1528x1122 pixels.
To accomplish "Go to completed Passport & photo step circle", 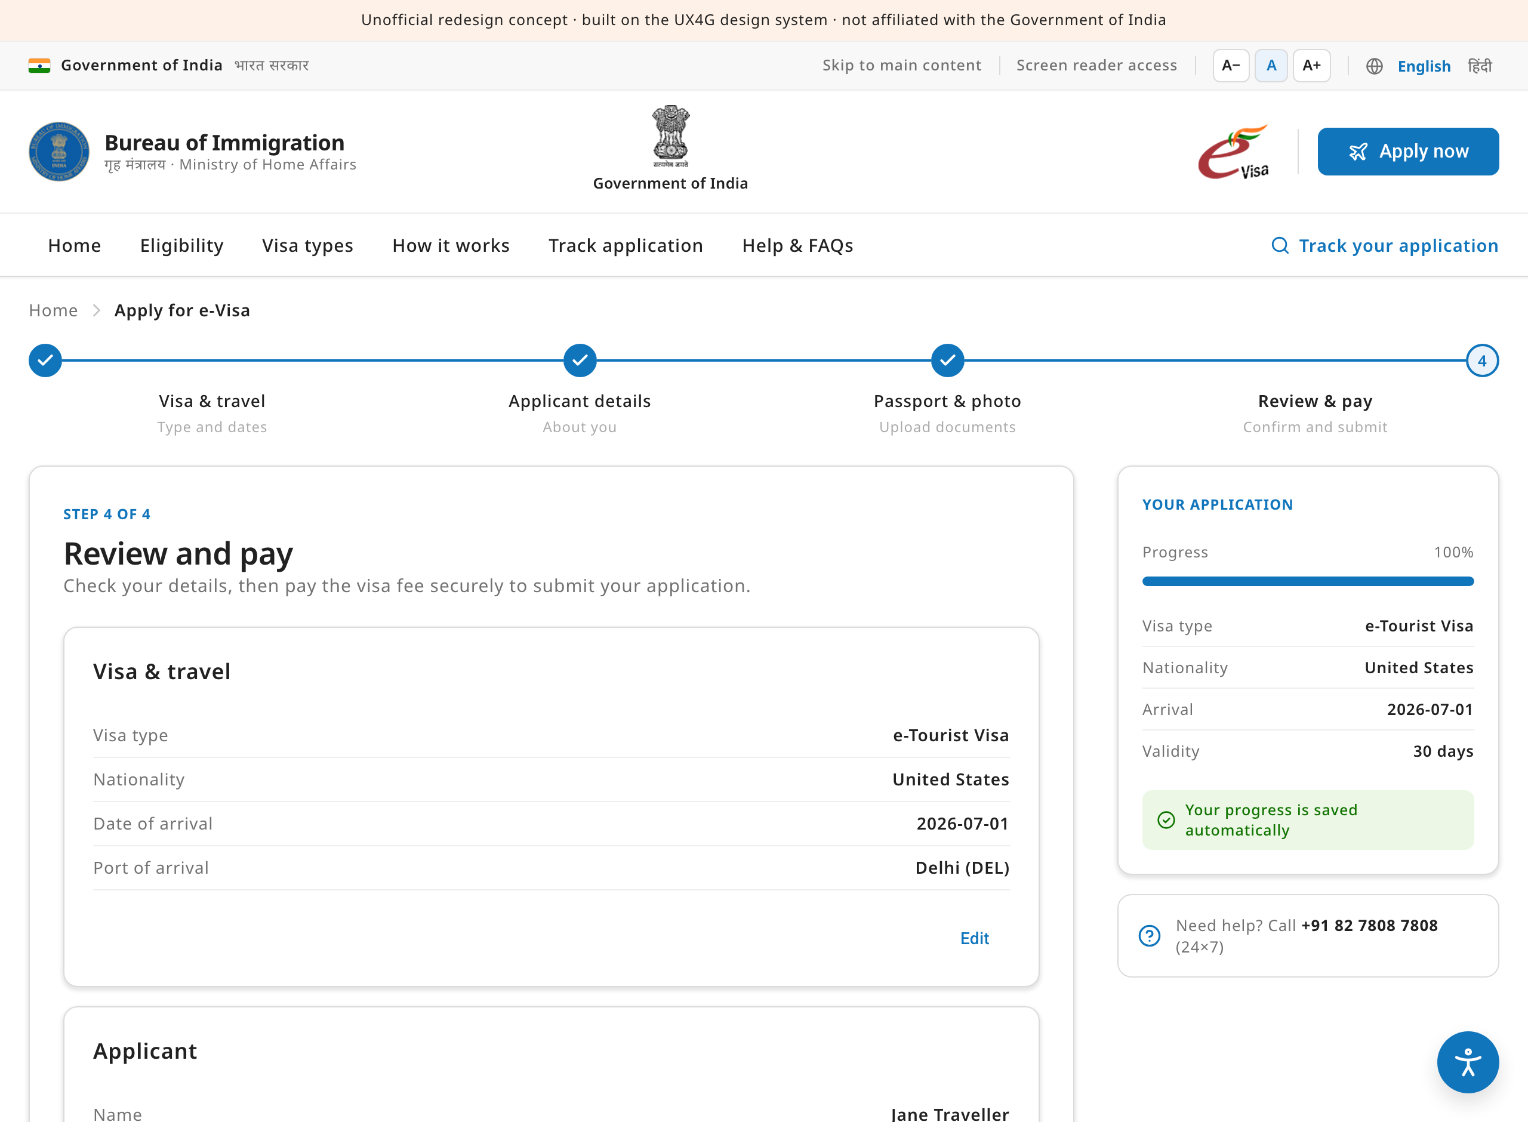I will point(947,360).
